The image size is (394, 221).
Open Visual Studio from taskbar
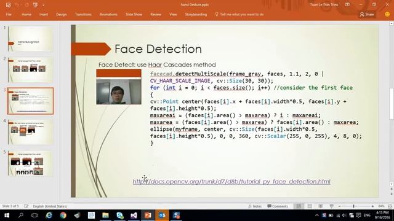[134, 215]
